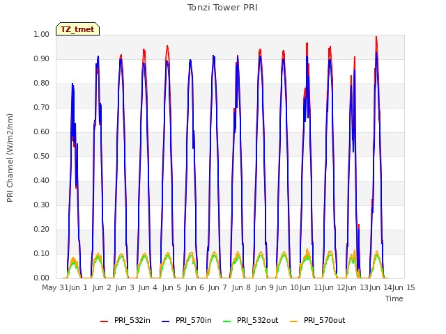446x334 pixels.
Task: Click the Jun 15 x-axis date label
Action: pos(403,287)
